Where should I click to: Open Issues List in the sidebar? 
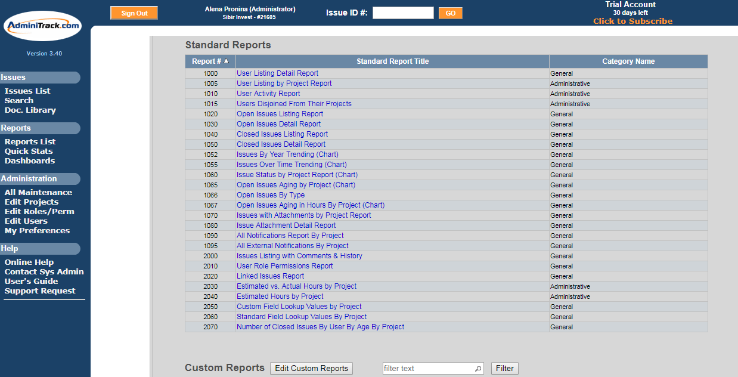(x=27, y=91)
